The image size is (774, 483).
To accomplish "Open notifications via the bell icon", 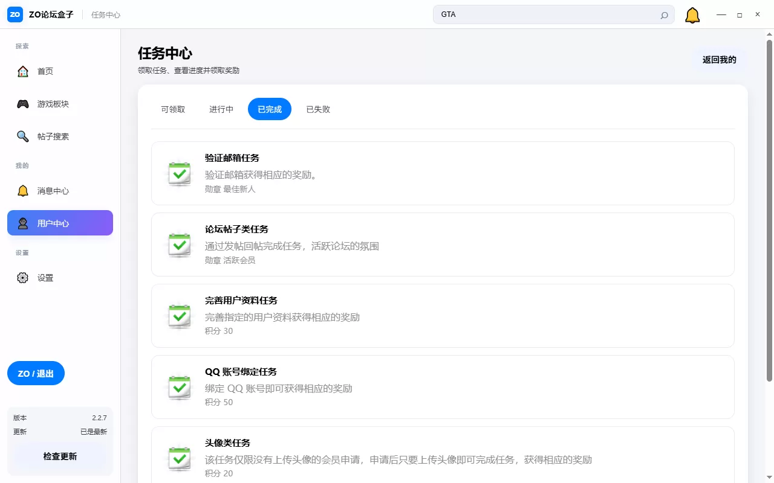I will (692, 15).
